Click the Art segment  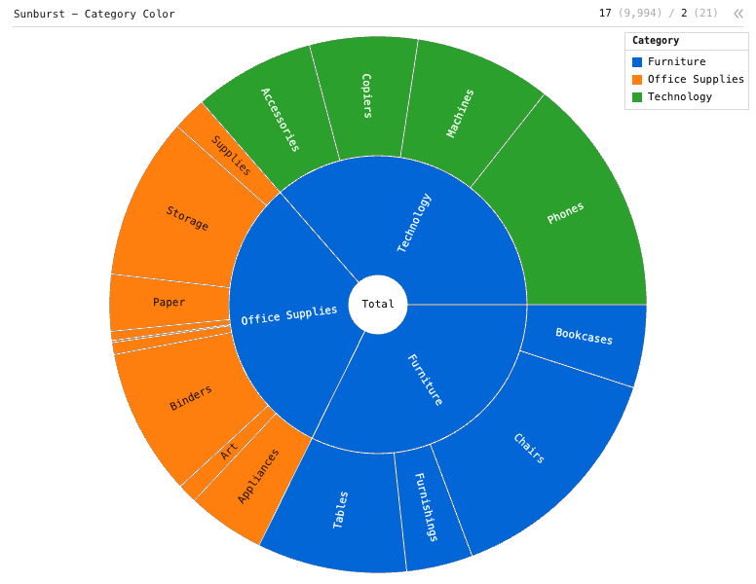227,453
